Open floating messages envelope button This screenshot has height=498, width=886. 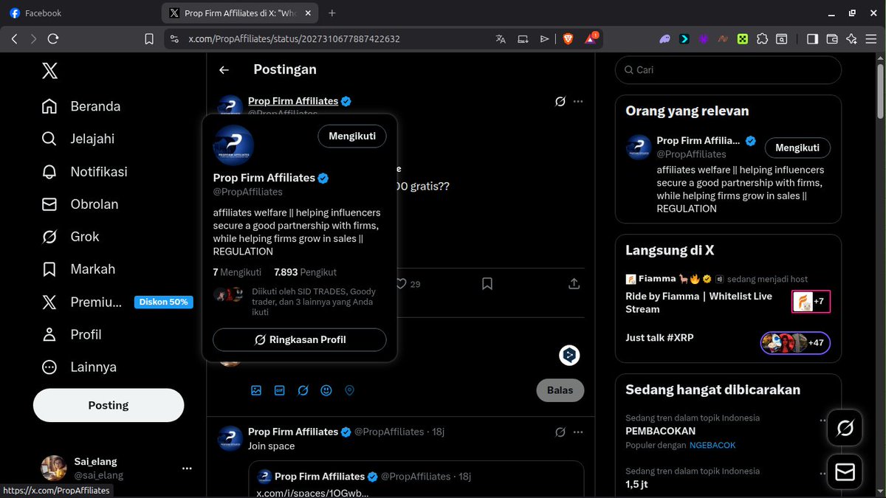coord(845,471)
